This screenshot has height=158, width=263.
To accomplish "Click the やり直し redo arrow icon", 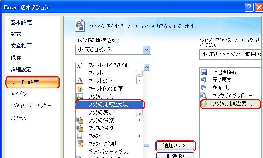I will 204,88.
